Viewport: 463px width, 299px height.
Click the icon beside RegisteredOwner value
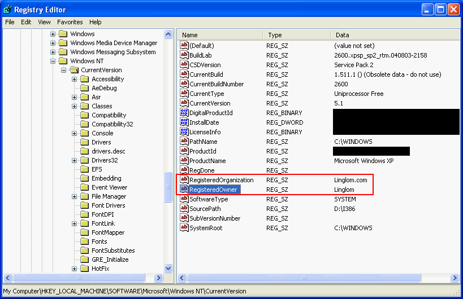(x=184, y=189)
